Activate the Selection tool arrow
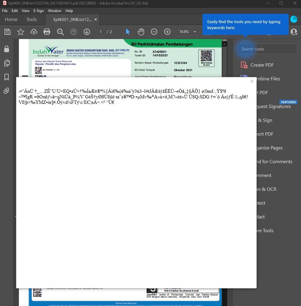Image resolution: width=301 pixels, height=306 pixels. 127,32
